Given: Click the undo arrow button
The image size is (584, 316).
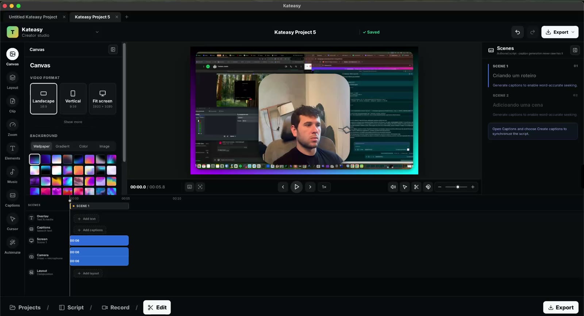Looking at the screenshot, I should [x=518, y=32].
